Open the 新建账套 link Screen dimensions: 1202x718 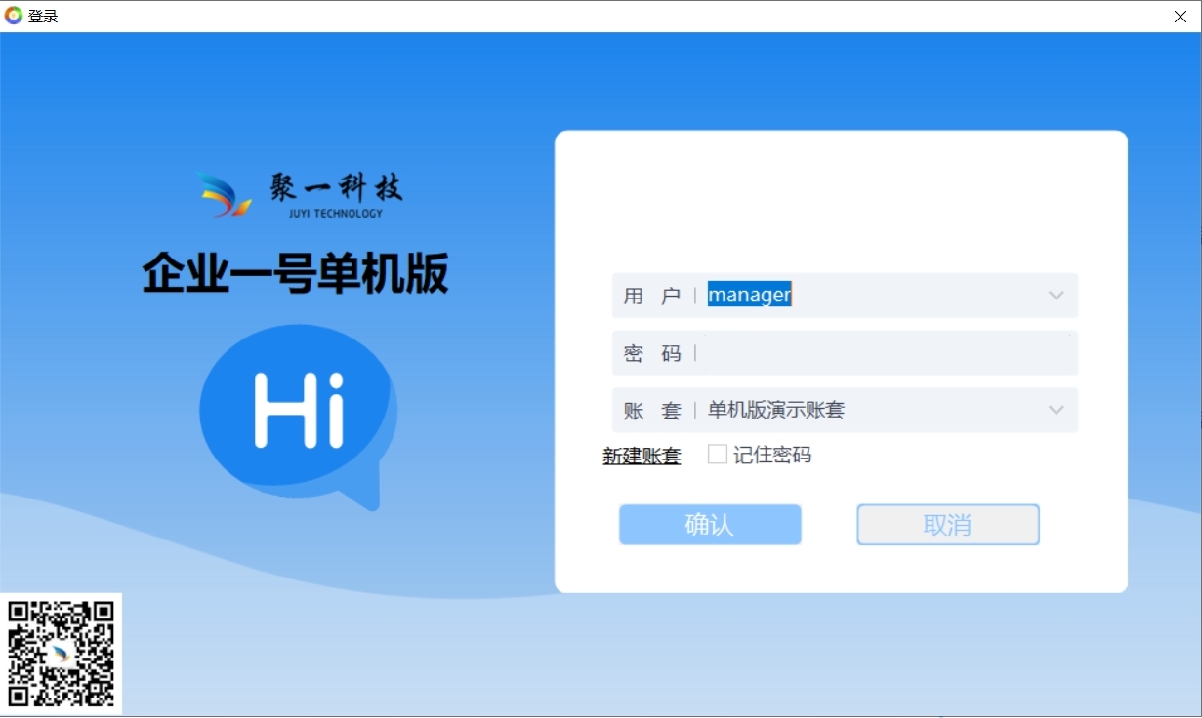tap(642, 456)
